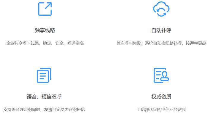Click the description starting with 企业独享呼叫线路
208x113 pixels.
tap(45, 43)
